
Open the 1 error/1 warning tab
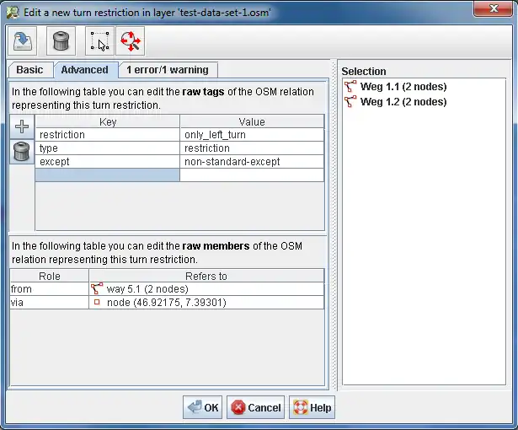tap(167, 70)
